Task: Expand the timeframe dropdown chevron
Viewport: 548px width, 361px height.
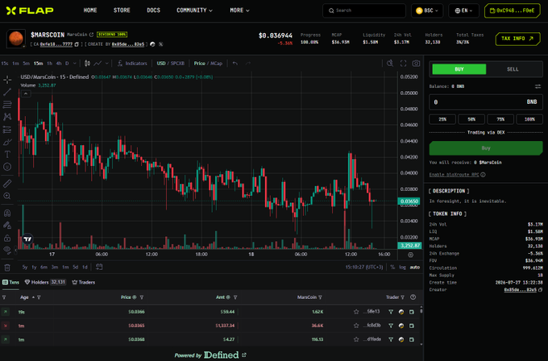Action: coord(74,63)
